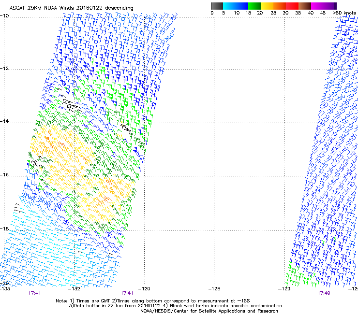Screen dimensions: 358x314
Task: Click the orange 25-30 knots legend swatch
Action: 280,6
